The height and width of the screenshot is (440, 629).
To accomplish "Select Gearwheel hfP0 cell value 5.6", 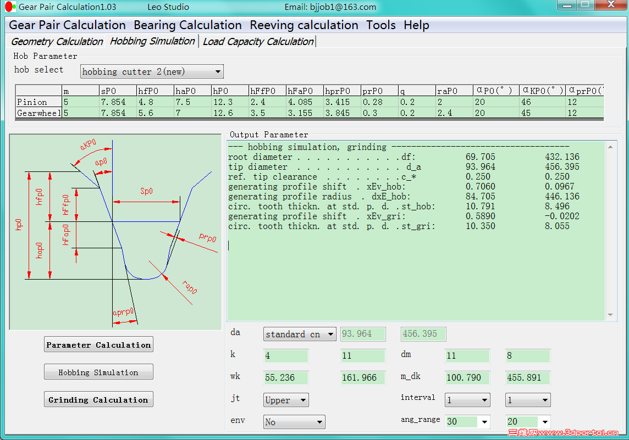I will 155,113.
